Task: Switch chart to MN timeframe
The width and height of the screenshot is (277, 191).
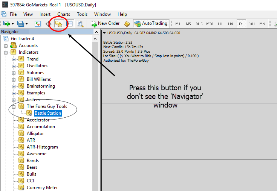Action: pos(262,24)
